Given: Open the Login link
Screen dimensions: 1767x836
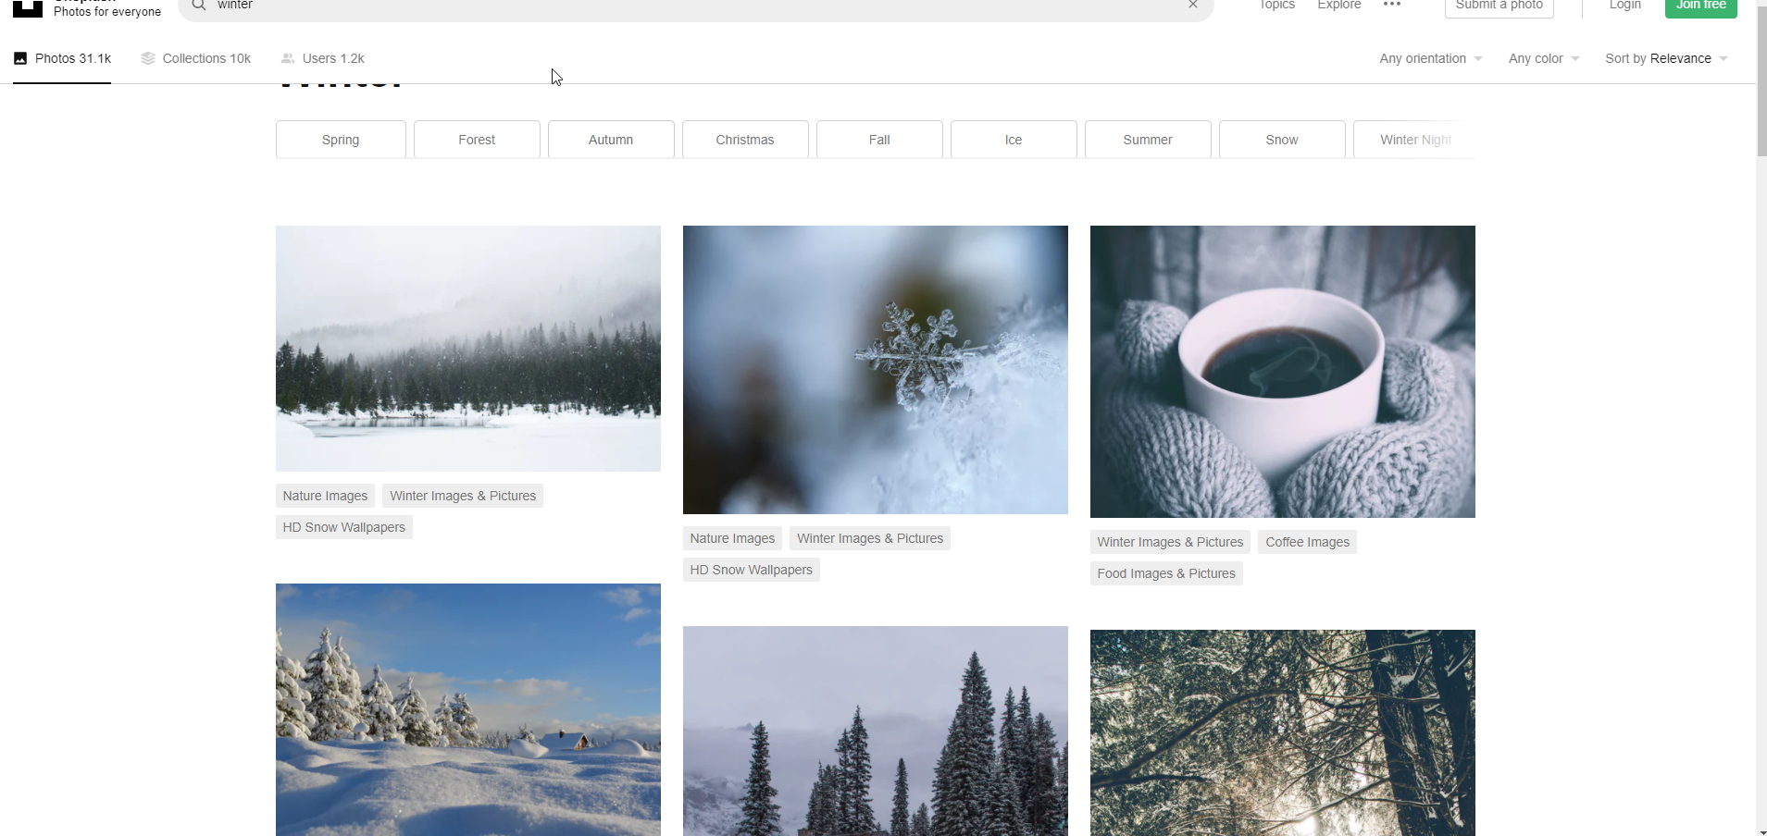Looking at the screenshot, I should click(x=1624, y=5).
